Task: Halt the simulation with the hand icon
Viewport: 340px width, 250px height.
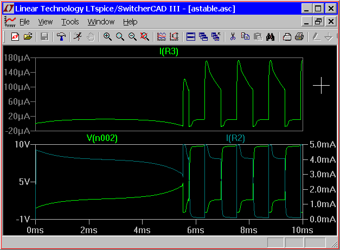Action: click(91, 37)
